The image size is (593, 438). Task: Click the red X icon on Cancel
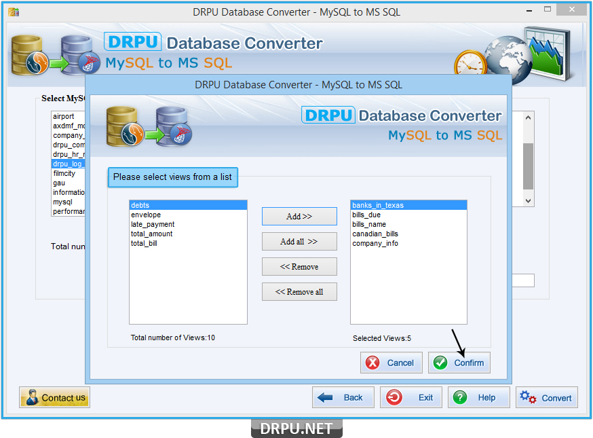click(372, 363)
